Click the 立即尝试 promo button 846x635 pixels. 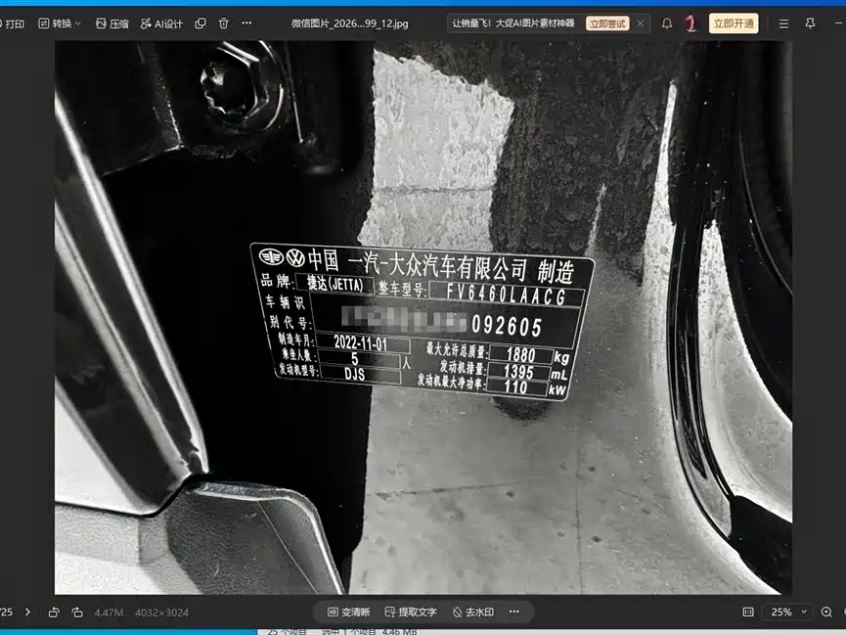(607, 23)
